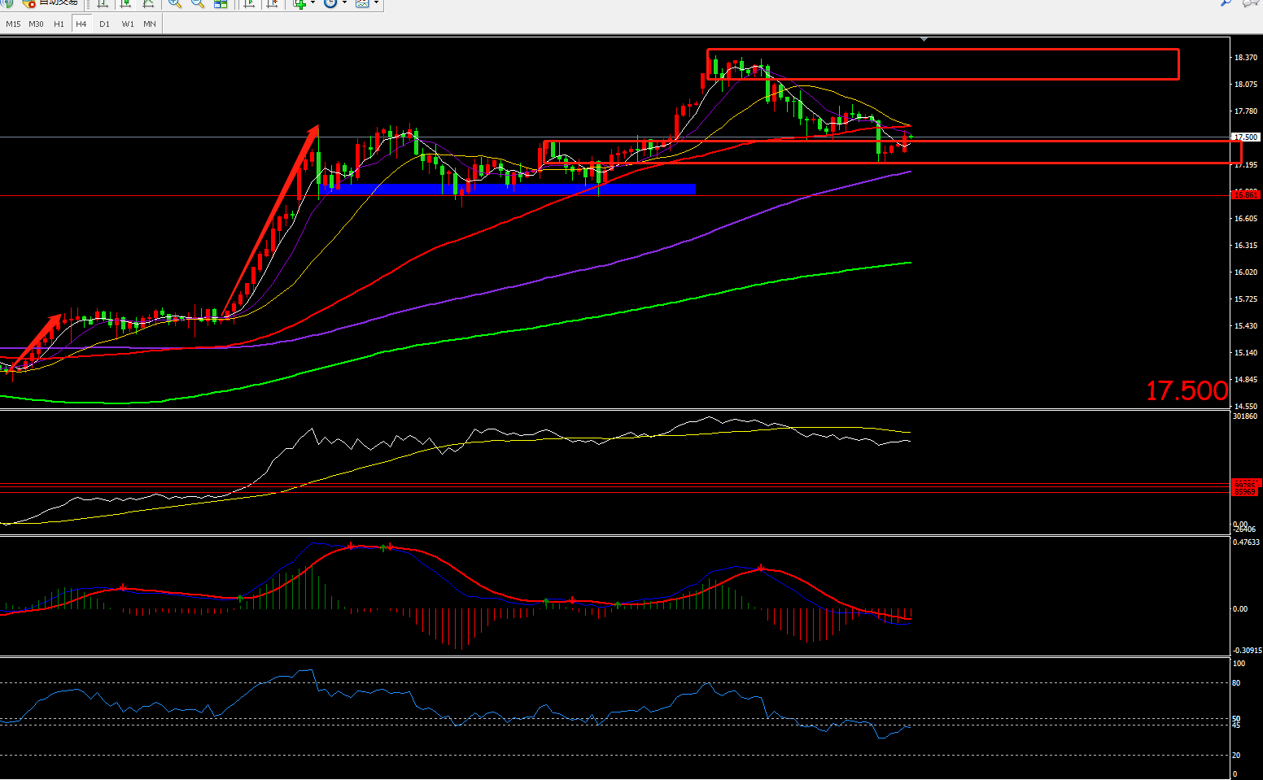Switch chart to M30 timeframe
1263x780 pixels.
tap(36, 24)
